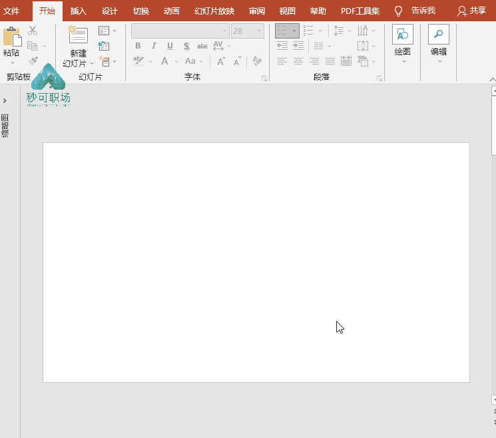
Task: Switch to the 视图 View tab
Action: coord(287,11)
